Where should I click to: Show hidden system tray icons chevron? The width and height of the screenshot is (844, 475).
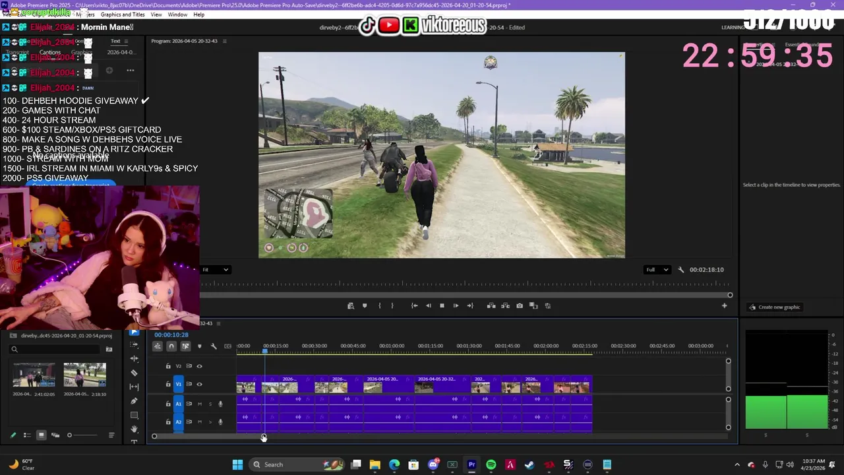point(737,464)
